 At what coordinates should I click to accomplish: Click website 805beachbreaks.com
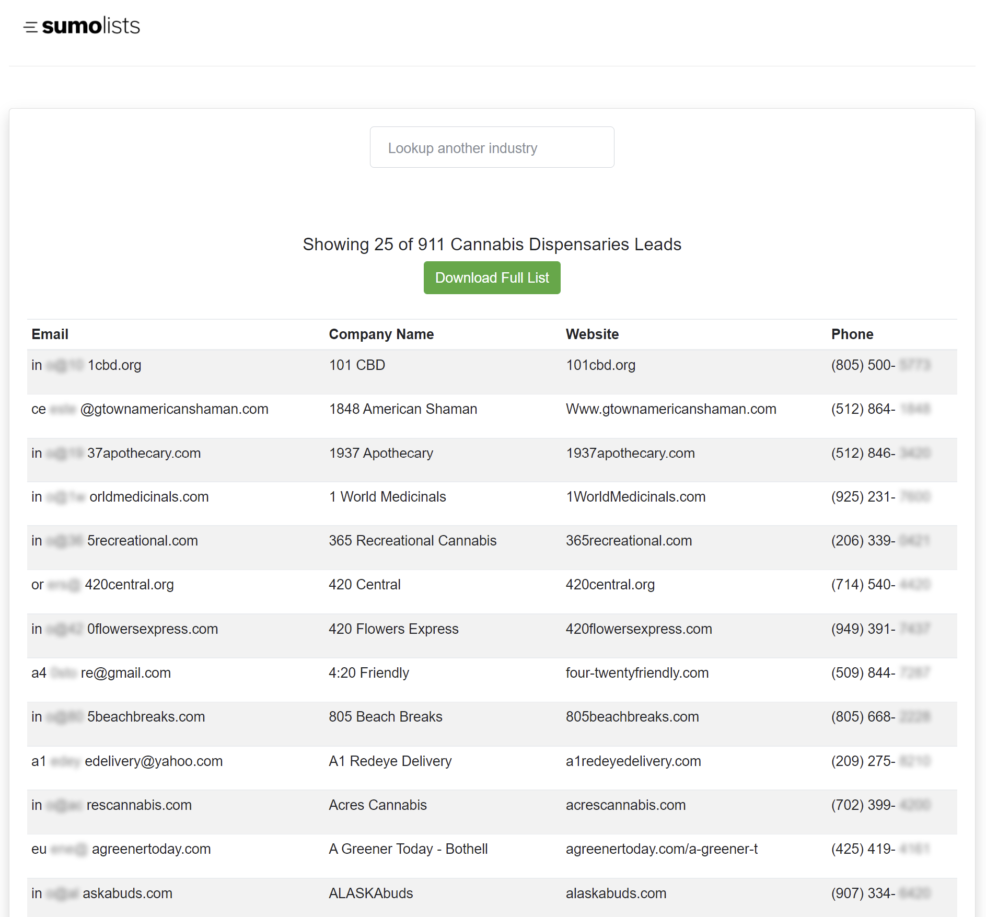pyautogui.click(x=632, y=717)
